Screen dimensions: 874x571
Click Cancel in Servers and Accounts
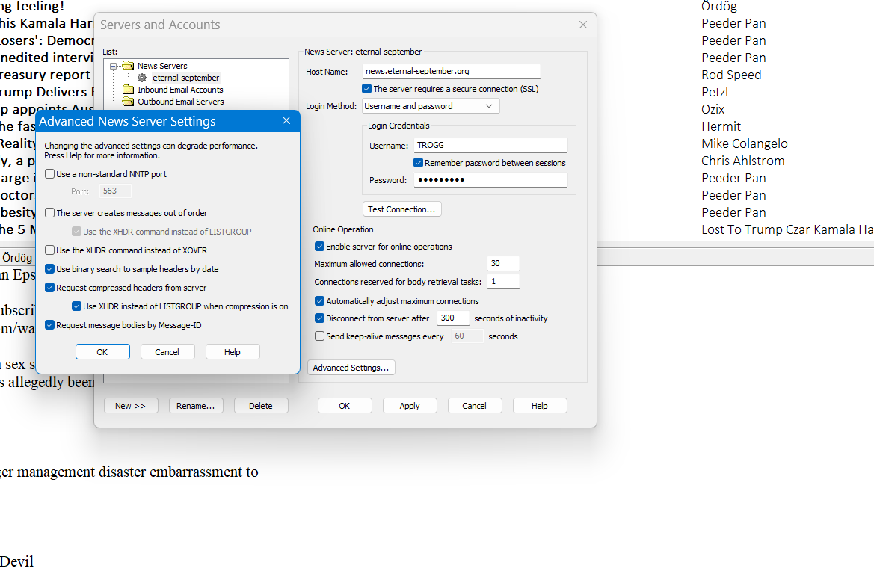click(474, 406)
